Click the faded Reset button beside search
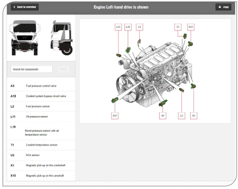The height and width of the screenshot is (189, 238). [63, 69]
